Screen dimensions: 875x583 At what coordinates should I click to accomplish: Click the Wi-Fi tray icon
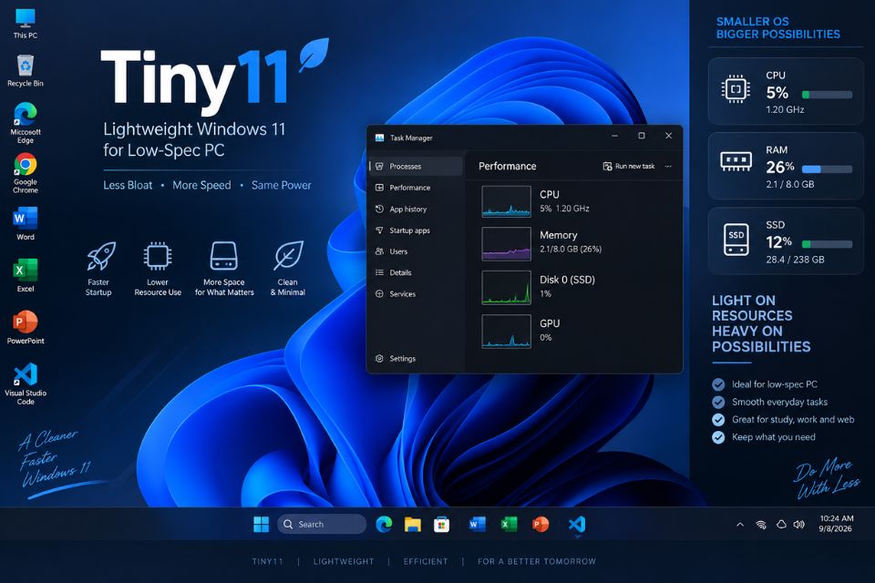point(760,525)
